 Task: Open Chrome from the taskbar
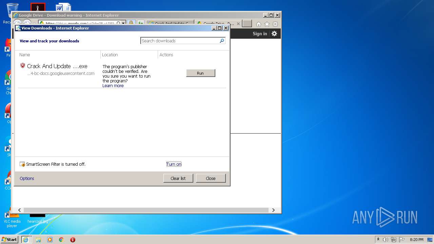click(x=61, y=240)
